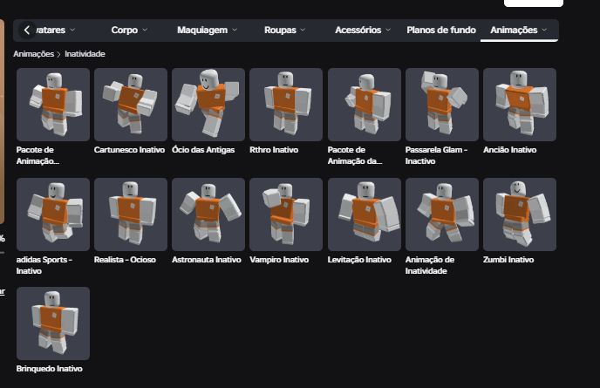Expand the Roupas dropdown chevron
600x388 pixels.
pos(303,30)
